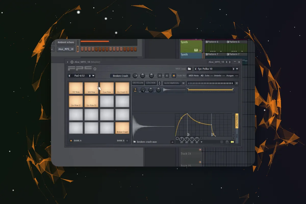Adjust the ATT envelope knob
Screen dimensions: 306x204
tap(182, 139)
